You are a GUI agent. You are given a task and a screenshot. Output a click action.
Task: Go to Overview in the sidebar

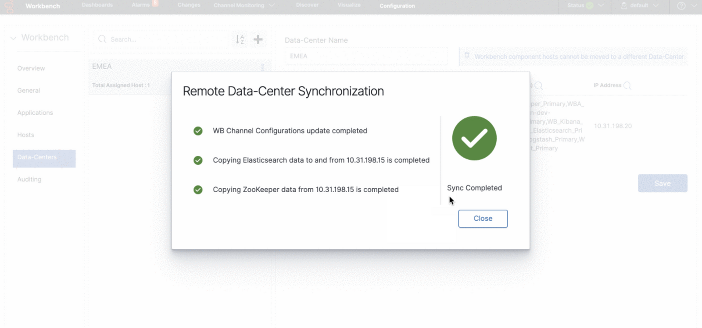(x=31, y=68)
